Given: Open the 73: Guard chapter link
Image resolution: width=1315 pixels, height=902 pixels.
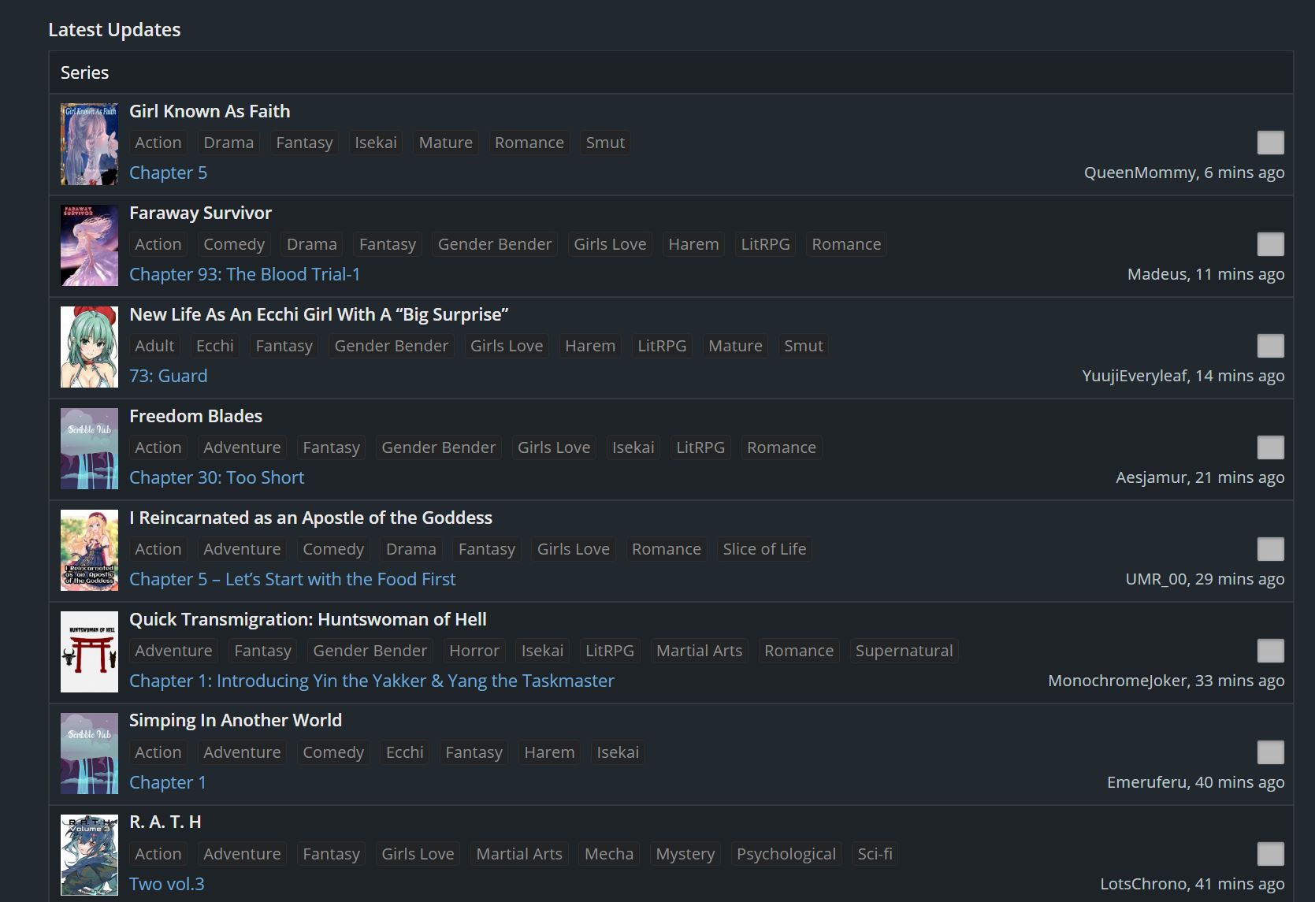Looking at the screenshot, I should [x=168, y=376].
